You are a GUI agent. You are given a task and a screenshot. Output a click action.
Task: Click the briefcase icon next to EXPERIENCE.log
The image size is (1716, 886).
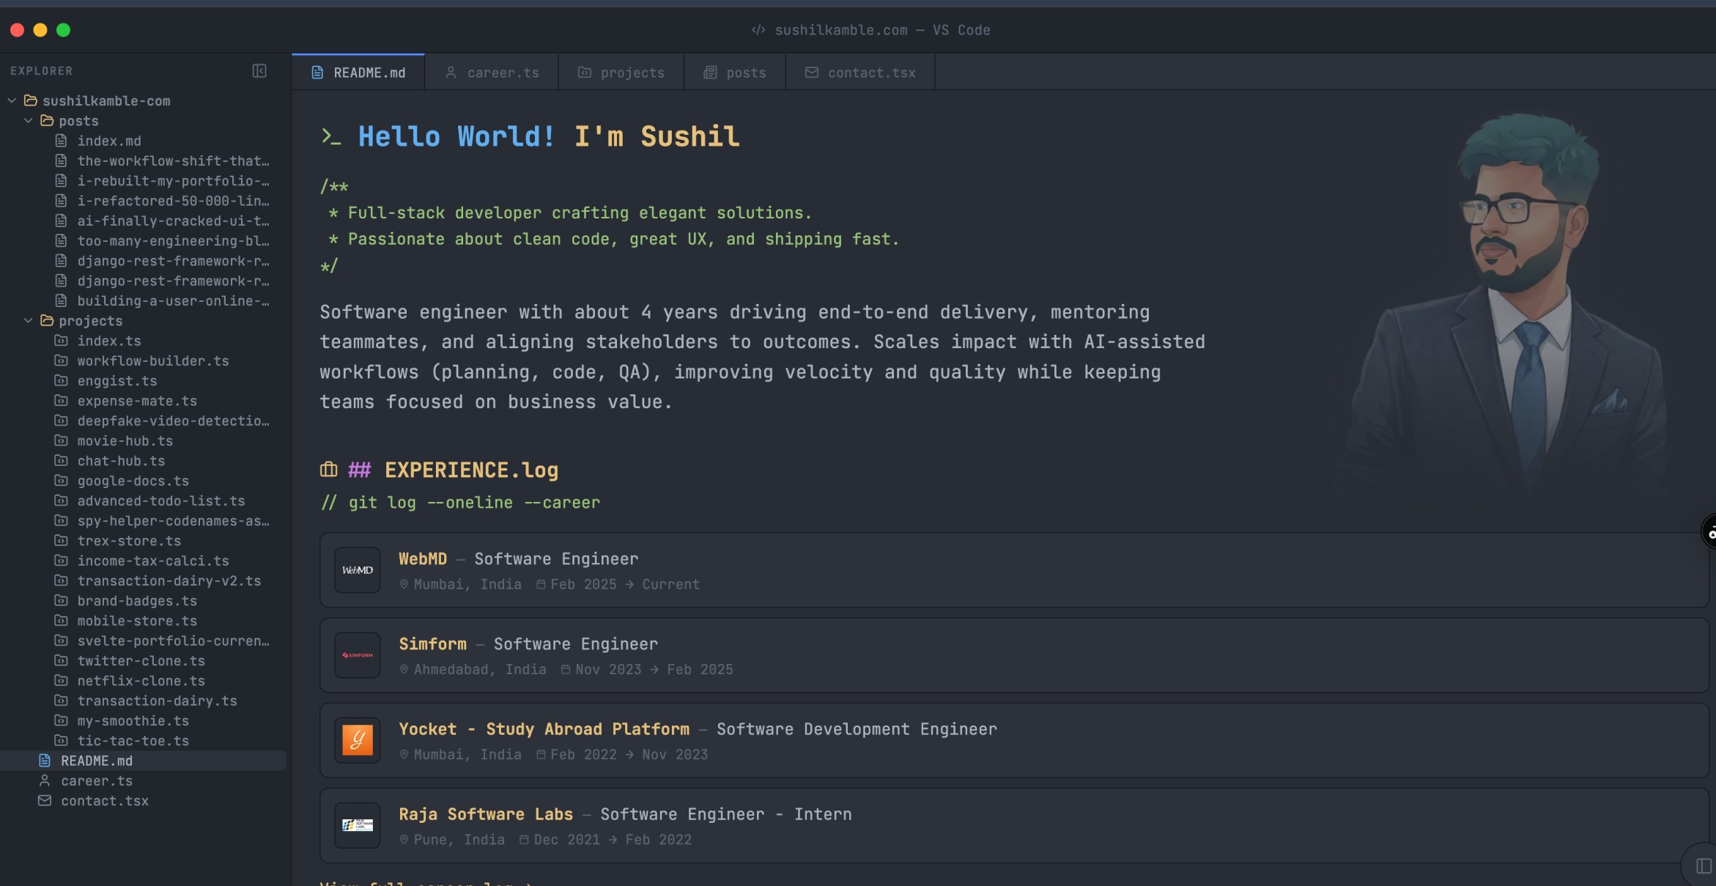328,470
